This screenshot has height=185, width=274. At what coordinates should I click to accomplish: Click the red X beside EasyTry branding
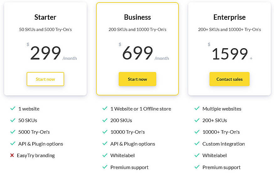point(13,155)
